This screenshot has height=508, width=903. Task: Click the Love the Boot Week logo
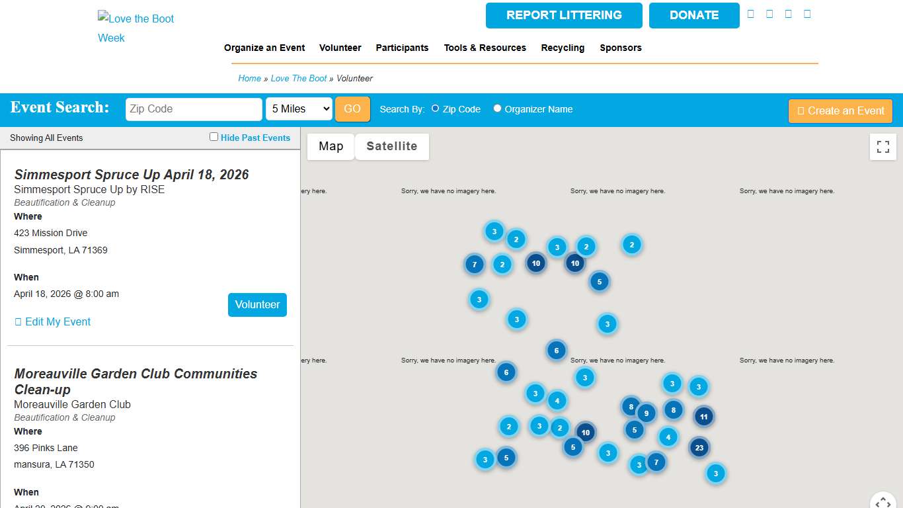136,28
